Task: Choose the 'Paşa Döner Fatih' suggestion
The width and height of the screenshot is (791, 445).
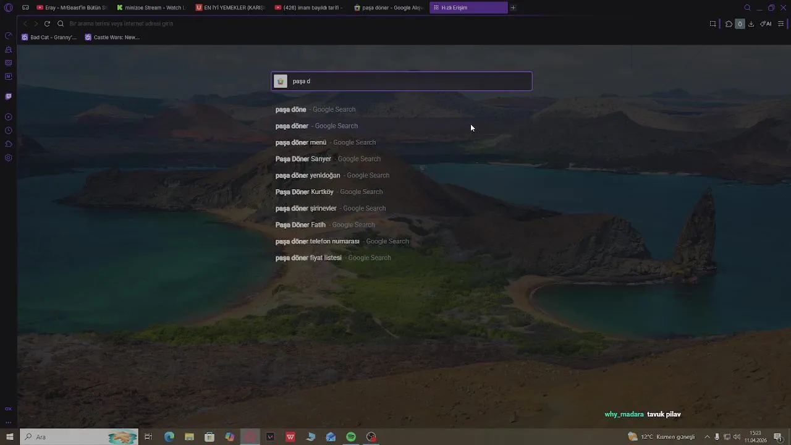Action: pos(402,225)
